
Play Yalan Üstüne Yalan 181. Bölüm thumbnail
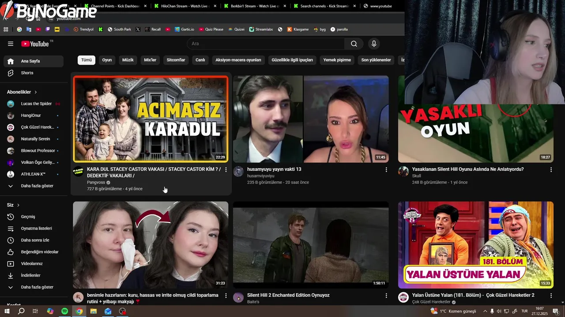pos(476,245)
